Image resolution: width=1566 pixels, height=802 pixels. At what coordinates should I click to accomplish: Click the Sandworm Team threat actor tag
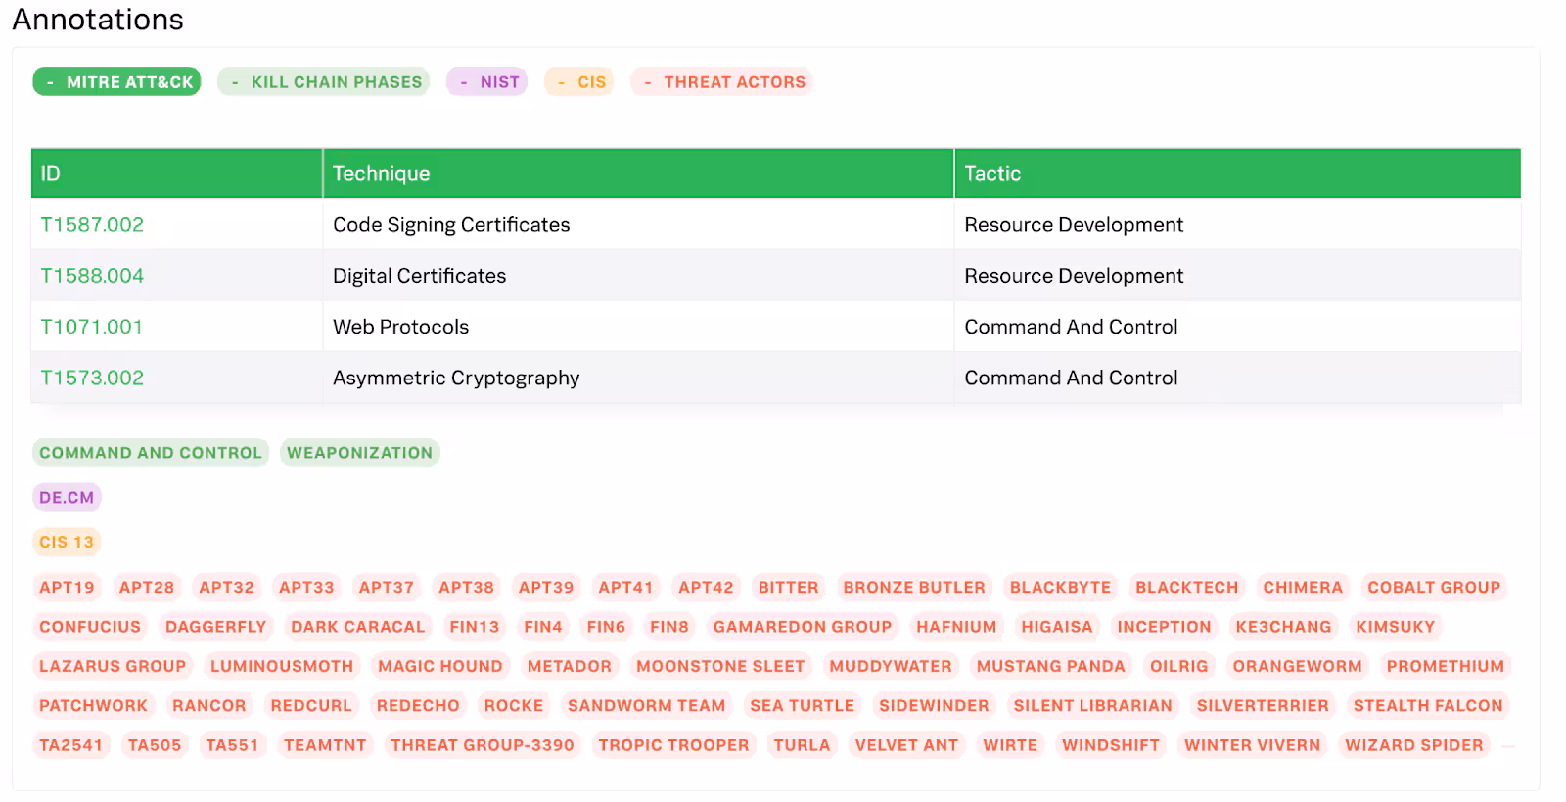click(x=646, y=706)
